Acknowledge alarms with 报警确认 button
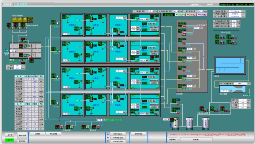Image resolution: width=255 pixels, height=144 pixels. 196,140
